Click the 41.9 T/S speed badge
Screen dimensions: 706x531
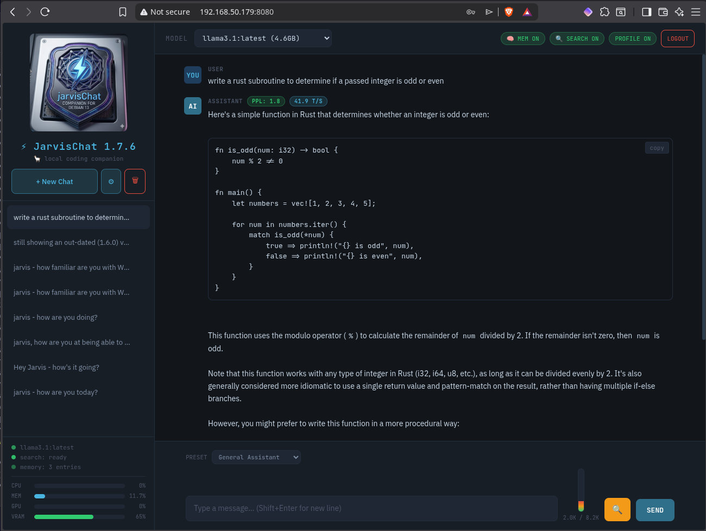pyautogui.click(x=308, y=101)
